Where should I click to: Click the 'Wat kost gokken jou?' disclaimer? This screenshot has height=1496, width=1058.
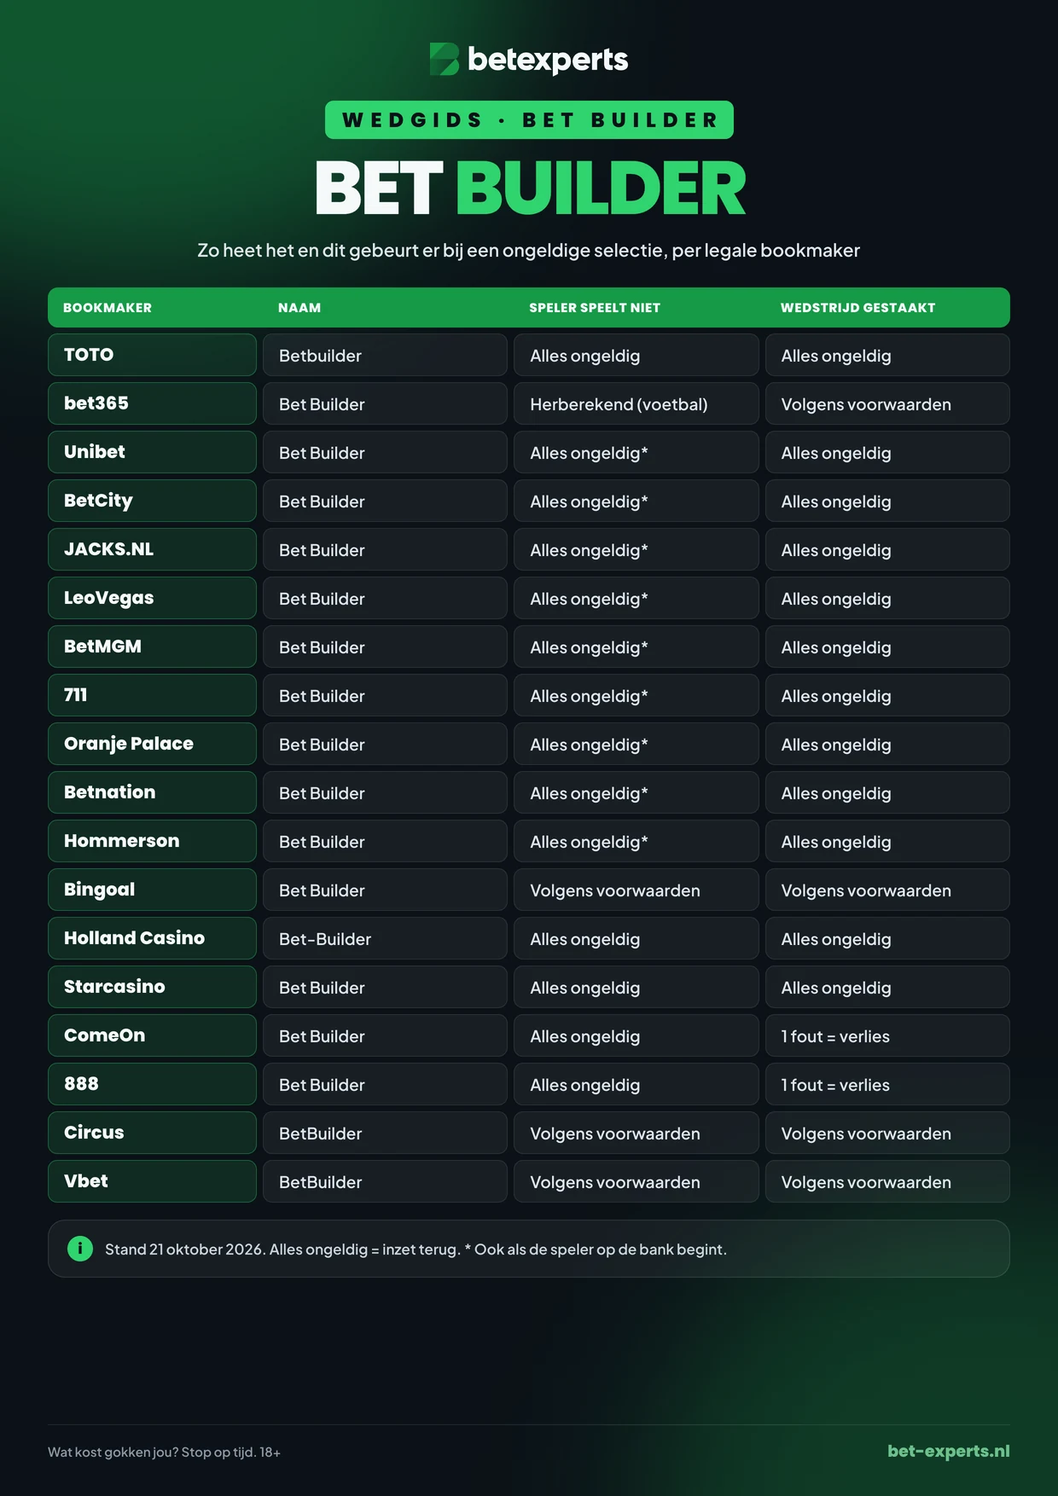[x=164, y=1452]
